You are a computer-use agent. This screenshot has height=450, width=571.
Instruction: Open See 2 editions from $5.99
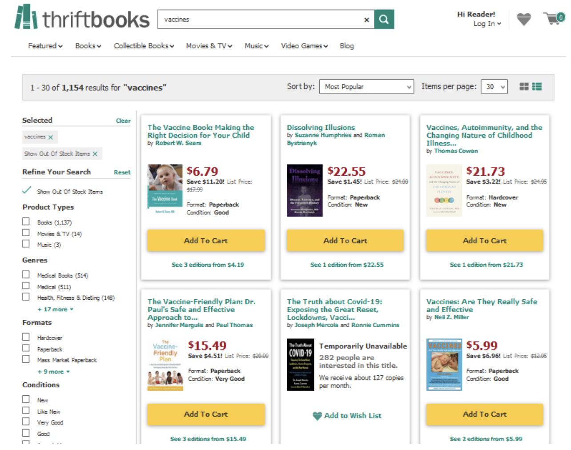click(486, 439)
